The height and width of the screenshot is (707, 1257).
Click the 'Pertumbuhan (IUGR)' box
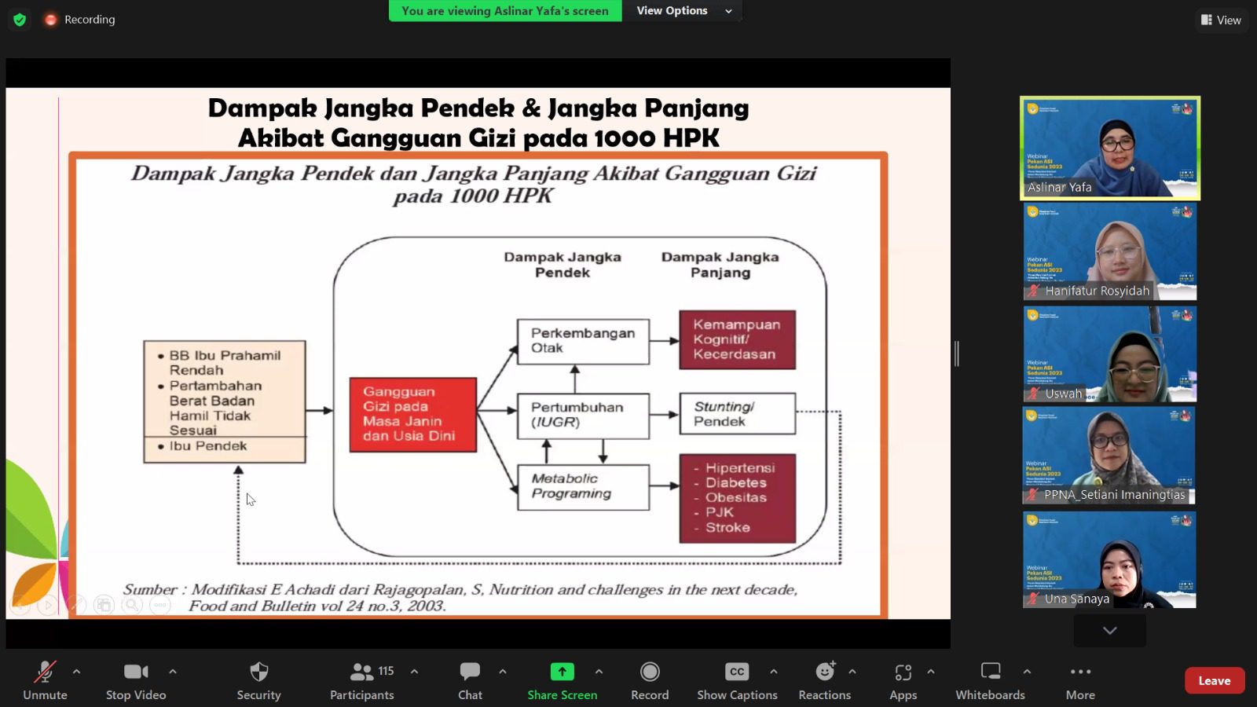point(583,416)
